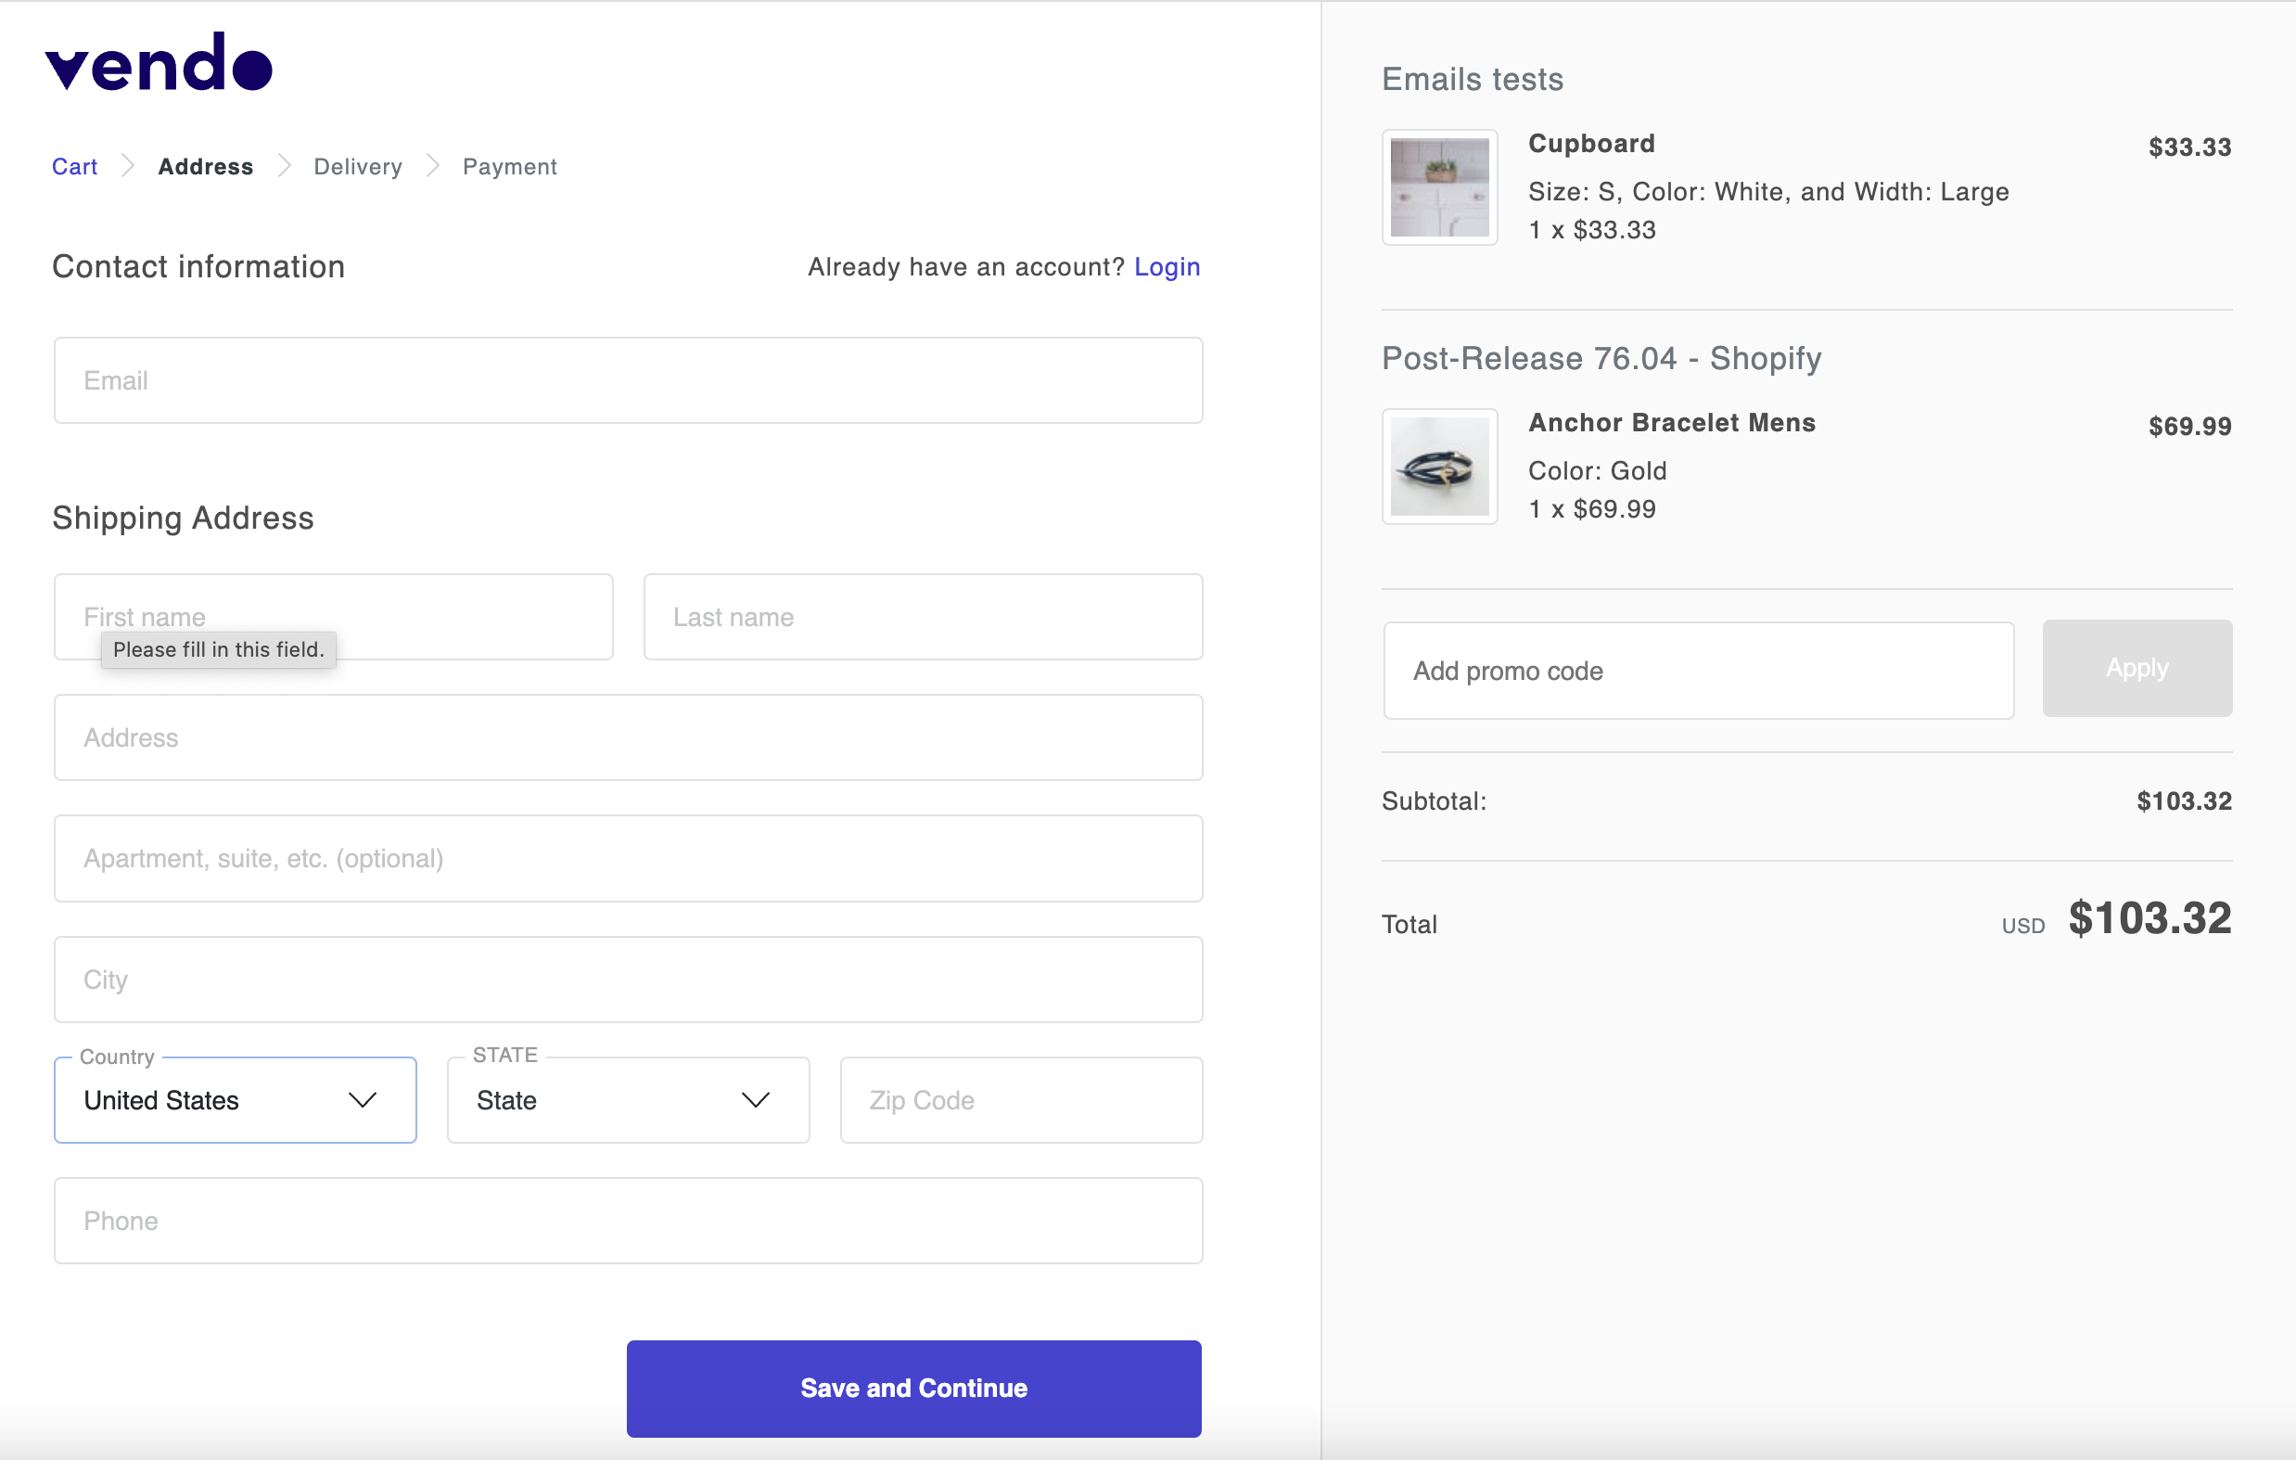Expand the State dropdown arrow
The image size is (2296, 1460).
pyautogui.click(x=755, y=1099)
